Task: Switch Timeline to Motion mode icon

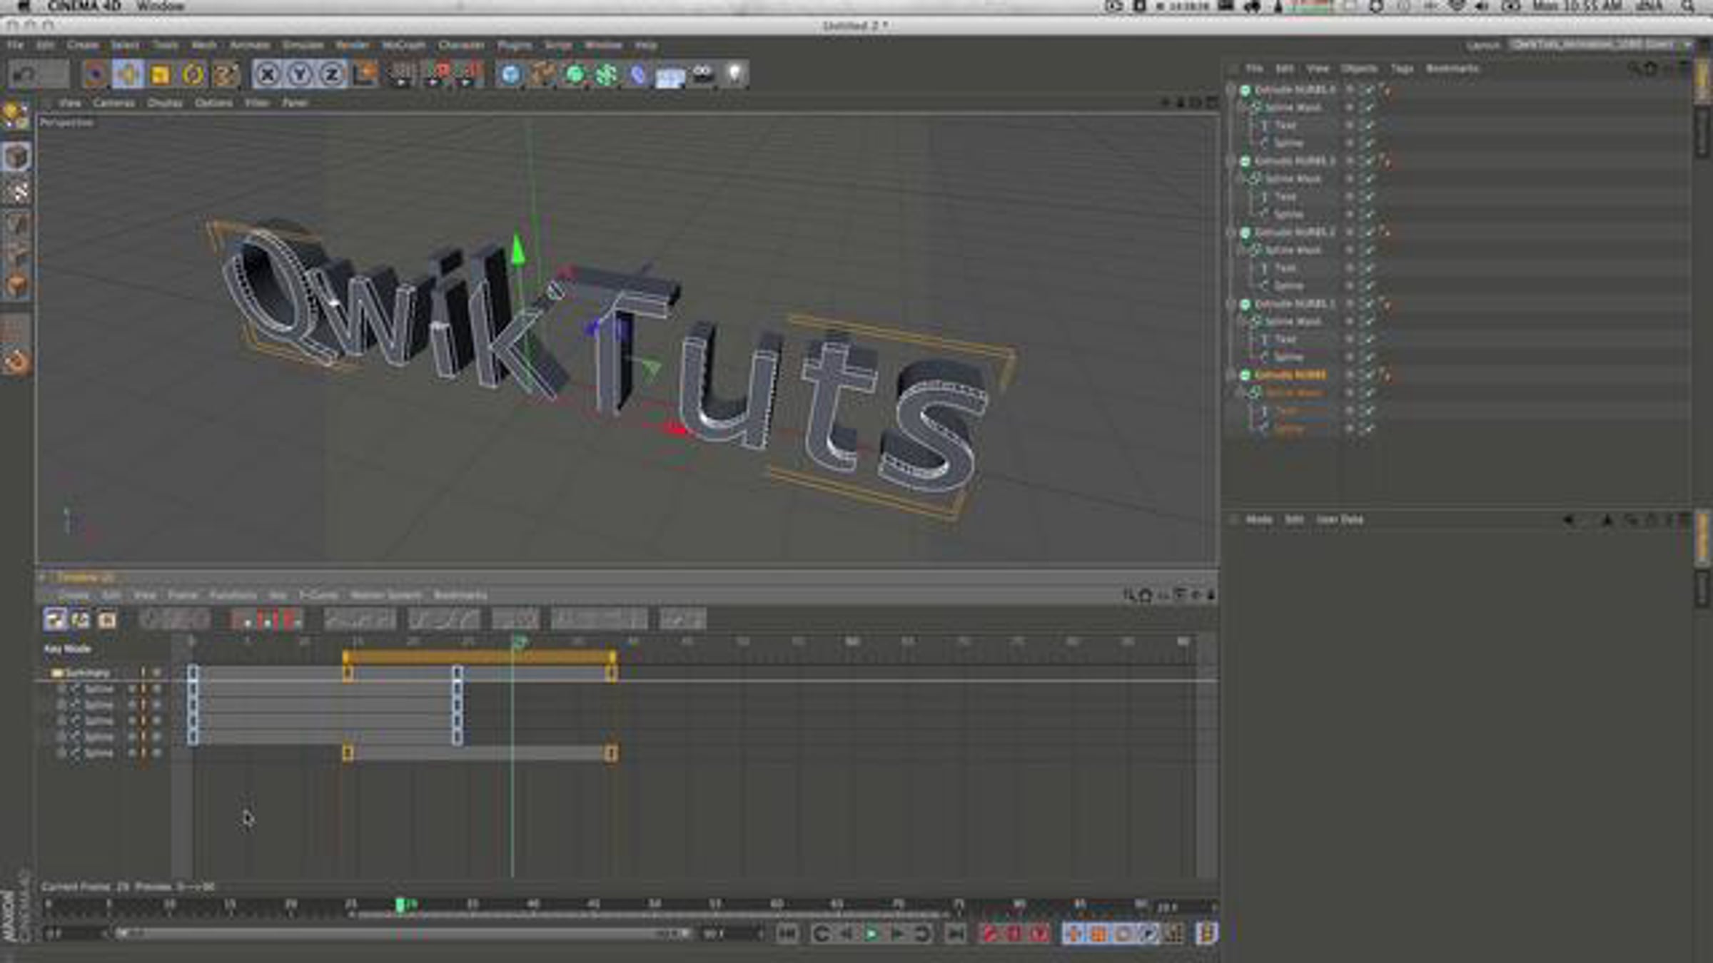Action: point(107,619)
